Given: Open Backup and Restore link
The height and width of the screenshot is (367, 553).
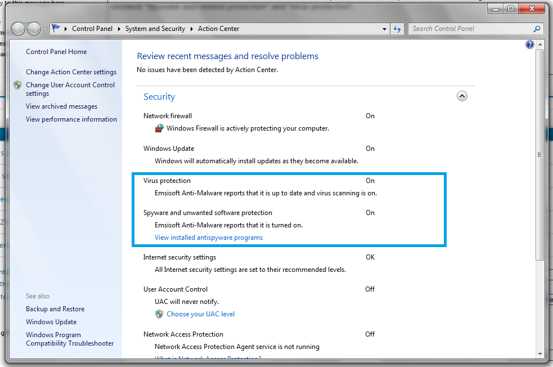Looking at the screenshot, I should tap(55, 309).
